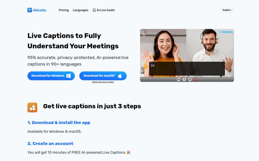Screen dimensions: 259x161
Task: Click the chat bubble icon in the meeting preview
Action: (x=190, y=80)
